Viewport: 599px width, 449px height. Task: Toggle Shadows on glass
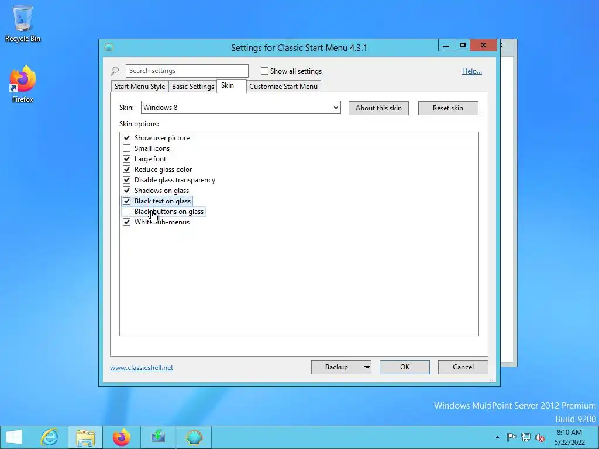pyautogui.click(x=126, y=190)
